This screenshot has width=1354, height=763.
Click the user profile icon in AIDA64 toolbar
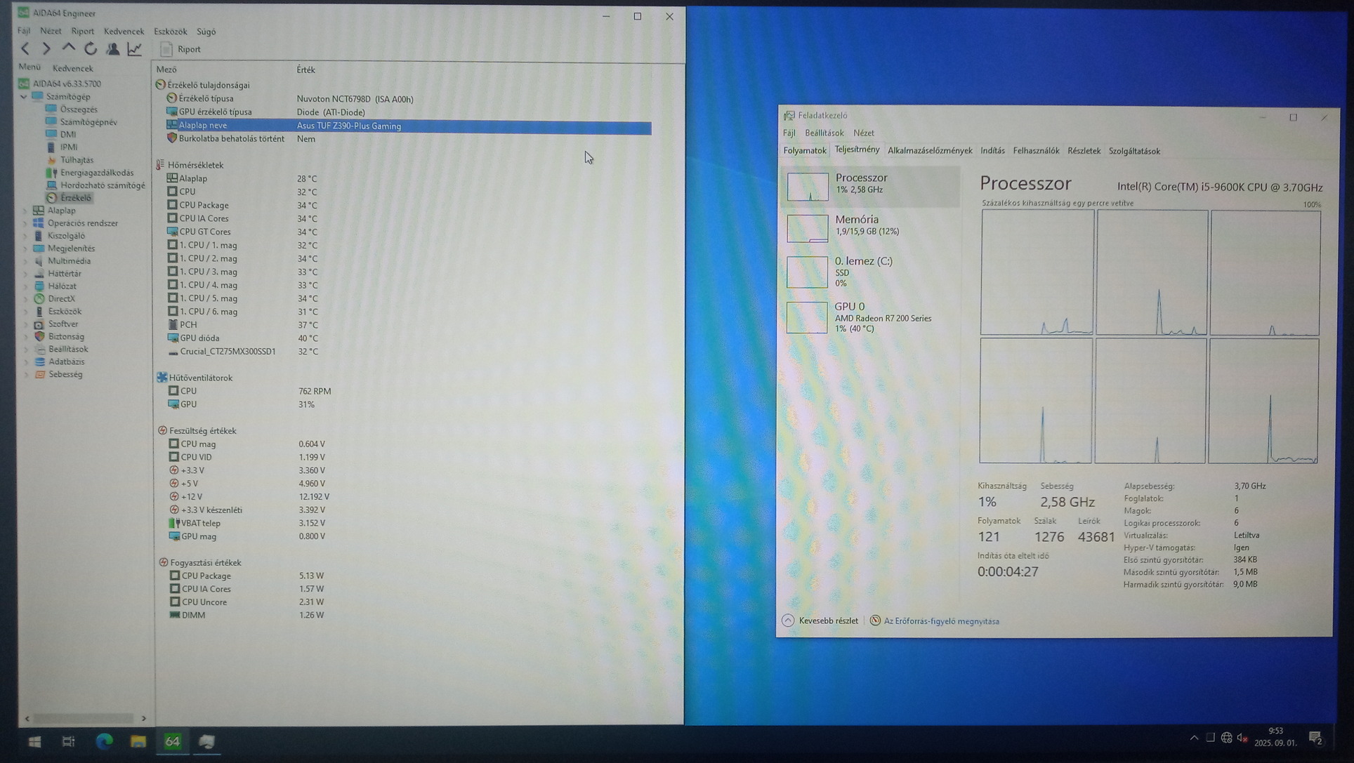(112, 48)
